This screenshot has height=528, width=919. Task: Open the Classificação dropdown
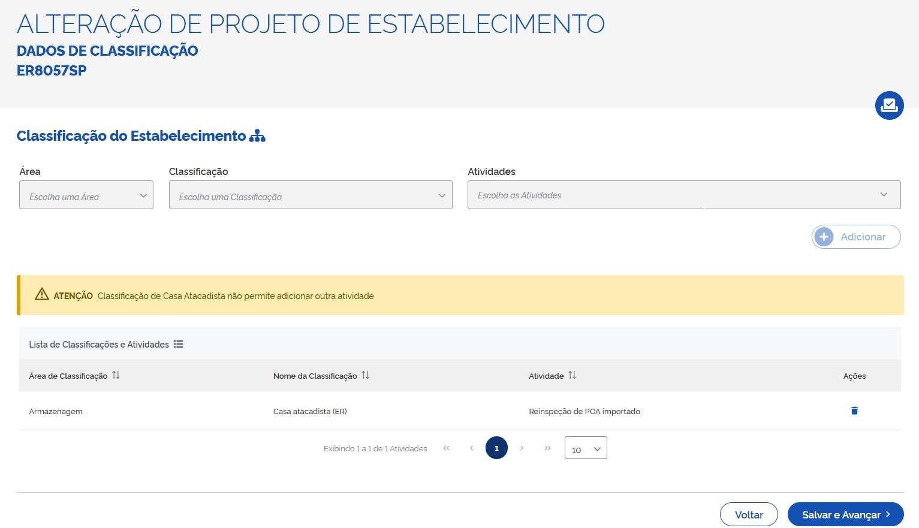point(311,195)
